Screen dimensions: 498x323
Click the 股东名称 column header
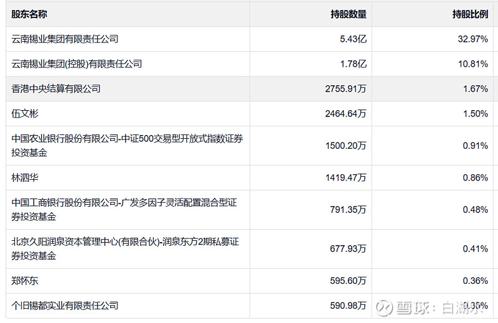coord(29,14)
